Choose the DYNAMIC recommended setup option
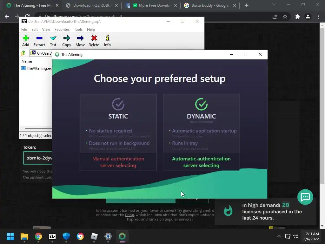The height and width of the screenshot is (244, 325). pos(201,132)
